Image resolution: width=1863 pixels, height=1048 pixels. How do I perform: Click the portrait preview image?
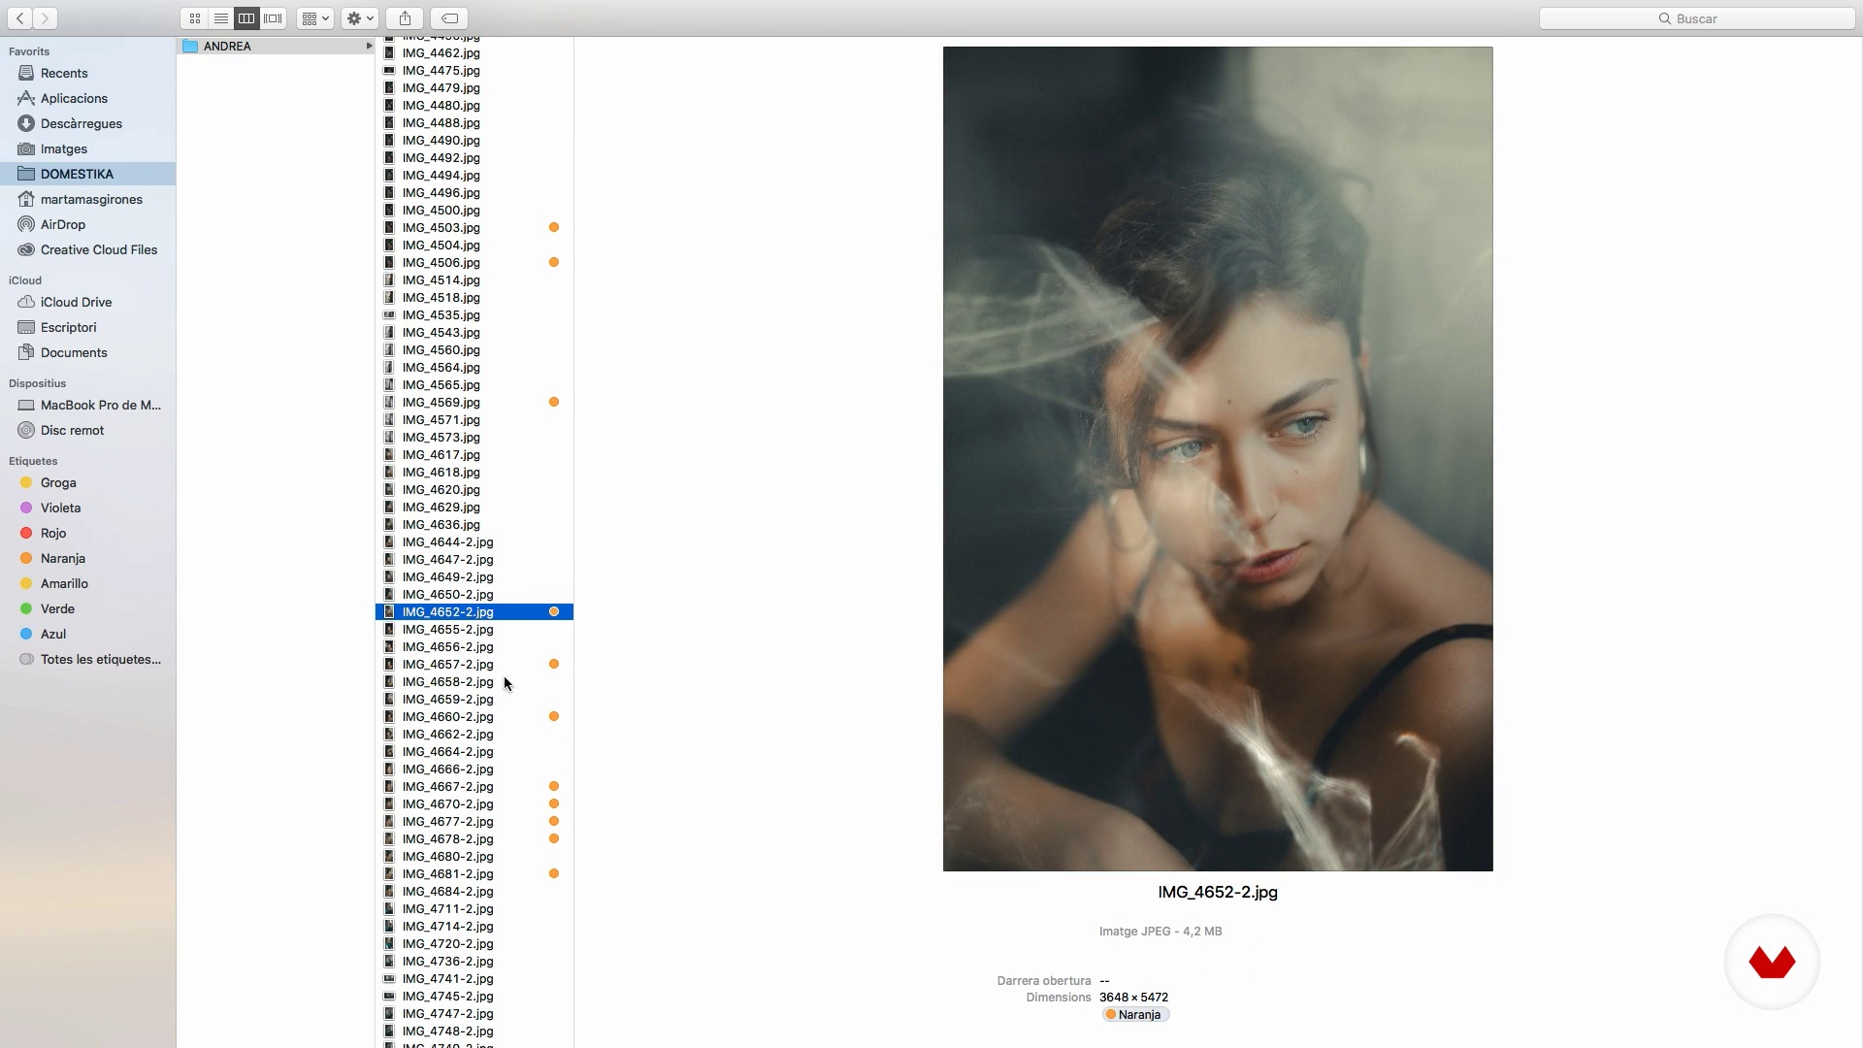tap(1218, 459)
